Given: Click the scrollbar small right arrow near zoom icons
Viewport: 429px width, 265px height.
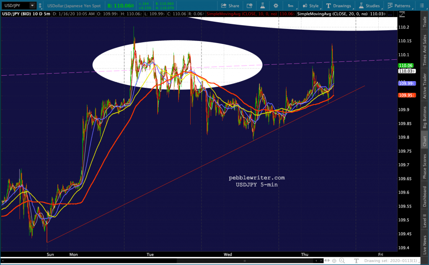Looking at the screenshot, I should point(321,261).
